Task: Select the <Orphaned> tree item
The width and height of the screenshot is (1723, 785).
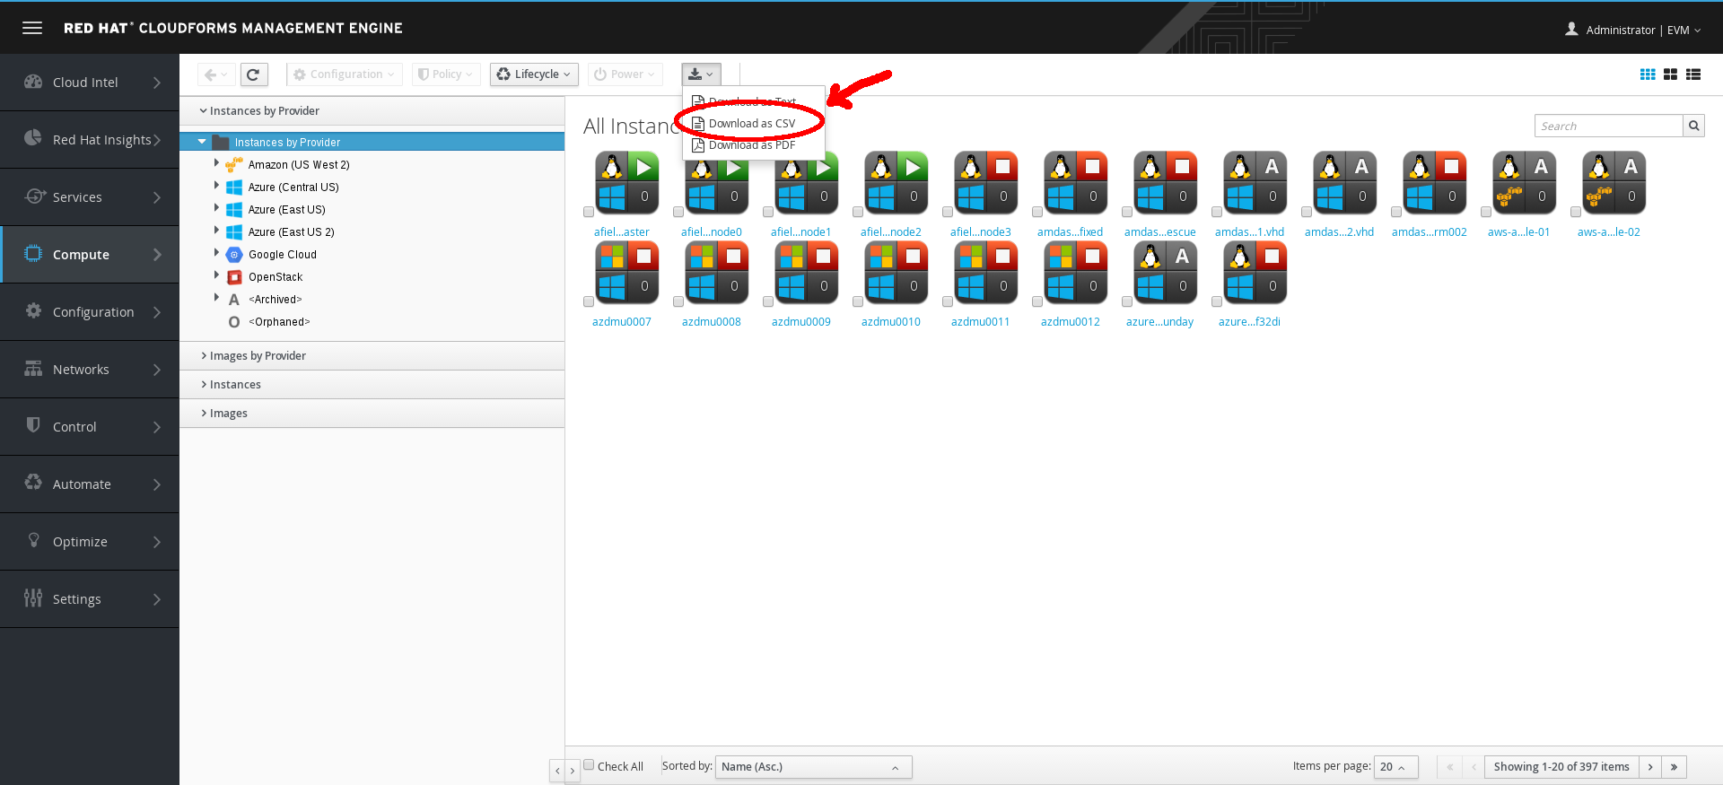Action: pos(279,322)
